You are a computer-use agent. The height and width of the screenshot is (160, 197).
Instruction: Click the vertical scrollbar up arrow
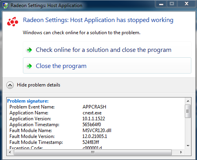tap(188, 101)
